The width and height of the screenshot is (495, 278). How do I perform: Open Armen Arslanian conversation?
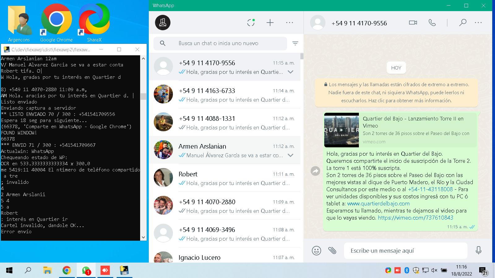click(225, 150)
